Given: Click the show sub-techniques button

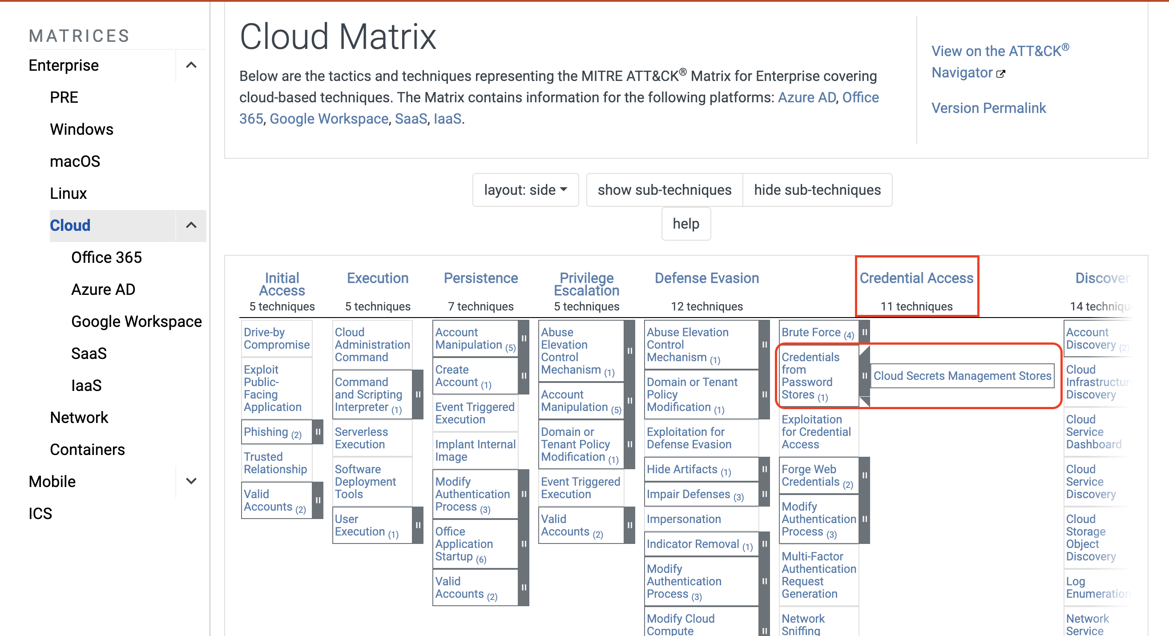Looking at the screenshot, I should (664, 190).
